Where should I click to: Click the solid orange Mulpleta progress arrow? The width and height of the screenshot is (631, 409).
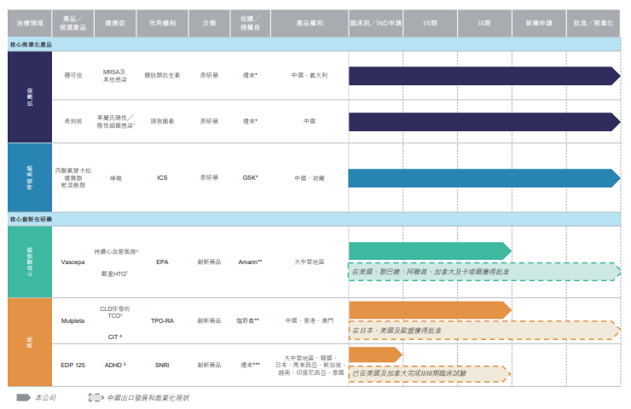click(429, 309)
